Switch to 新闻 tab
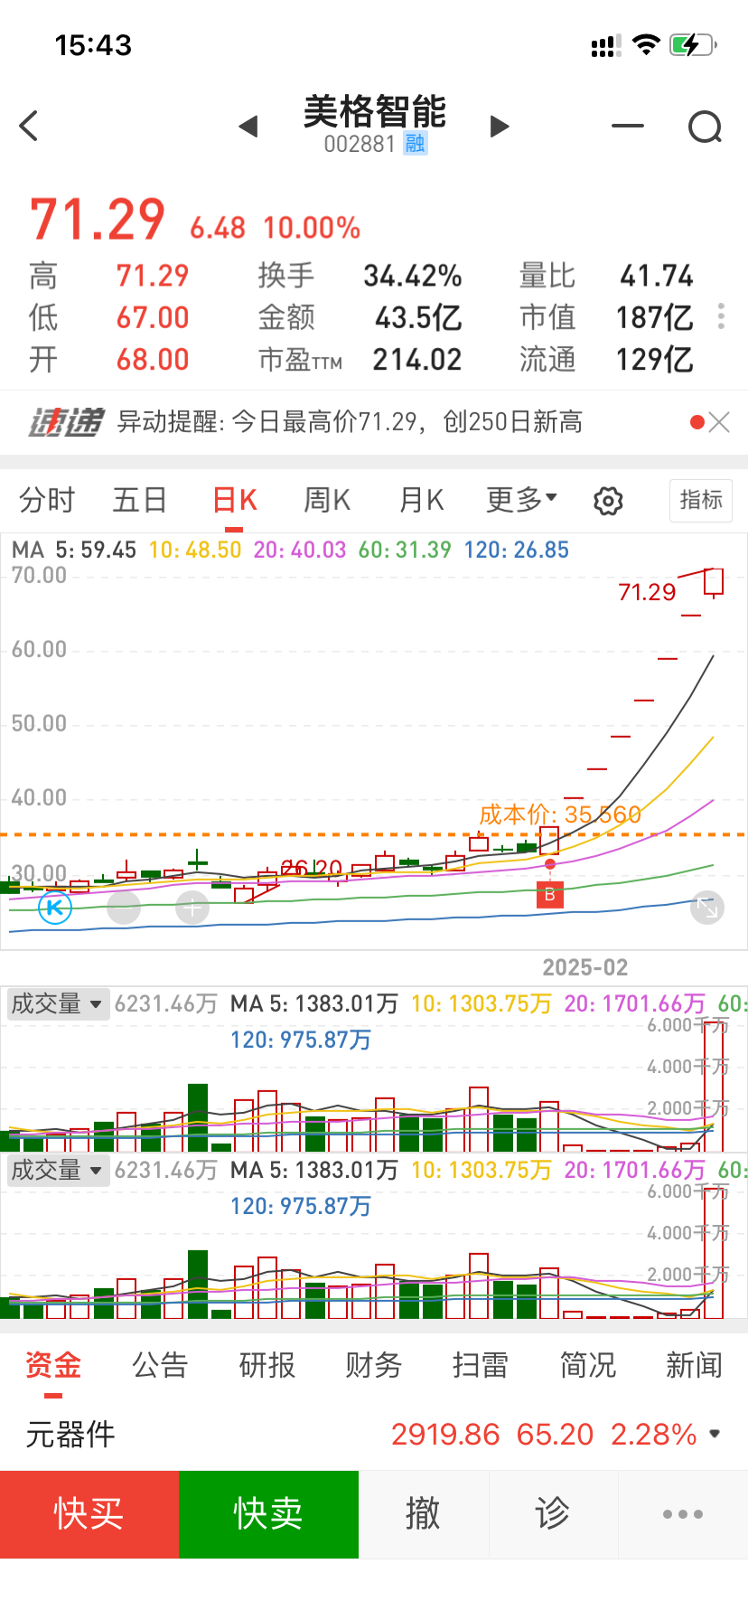 [694, 1364]
